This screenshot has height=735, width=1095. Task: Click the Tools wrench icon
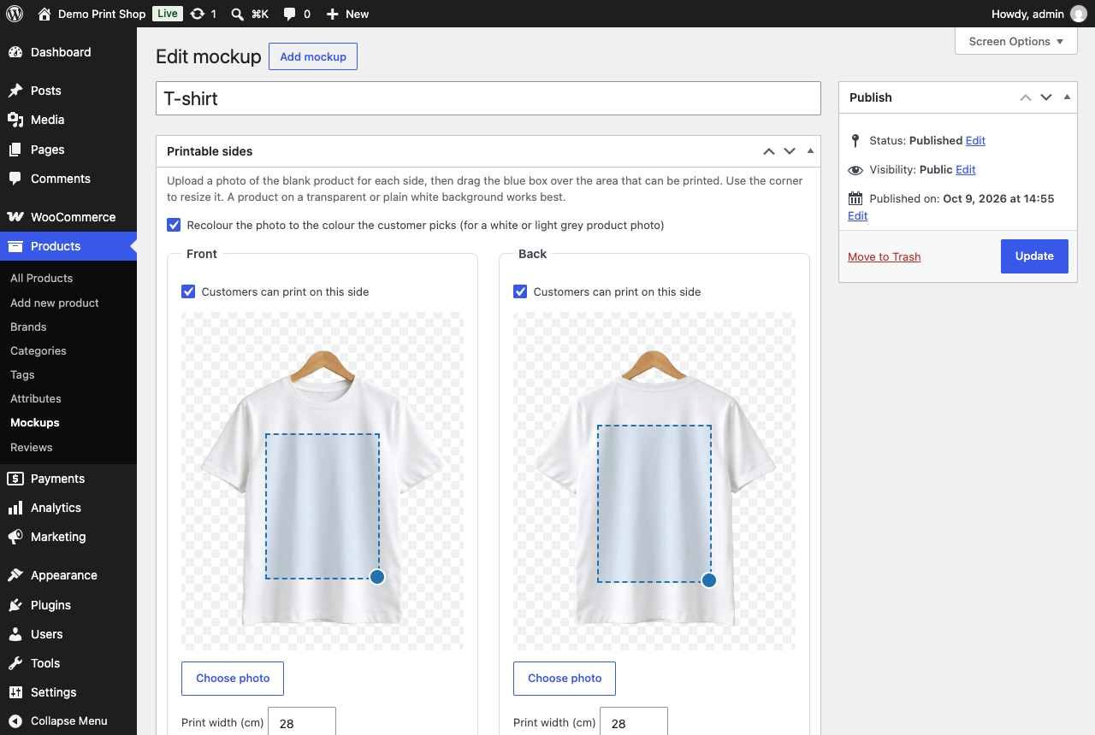click(15, 663)
